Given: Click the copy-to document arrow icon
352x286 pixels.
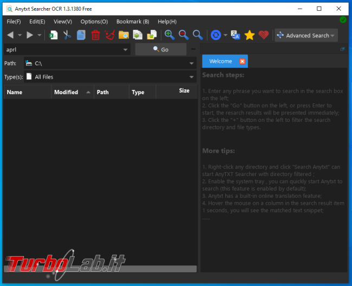Looking at the screenshot, I should click(x=138, y=35).
